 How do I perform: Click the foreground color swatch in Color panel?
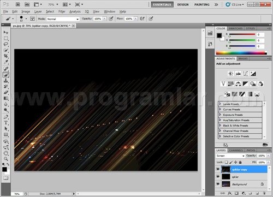pyautogui.click(x=219, y=35)
